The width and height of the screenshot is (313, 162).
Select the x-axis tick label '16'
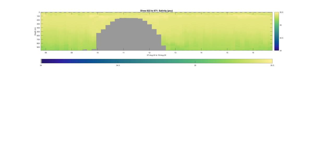pos(253,53)
